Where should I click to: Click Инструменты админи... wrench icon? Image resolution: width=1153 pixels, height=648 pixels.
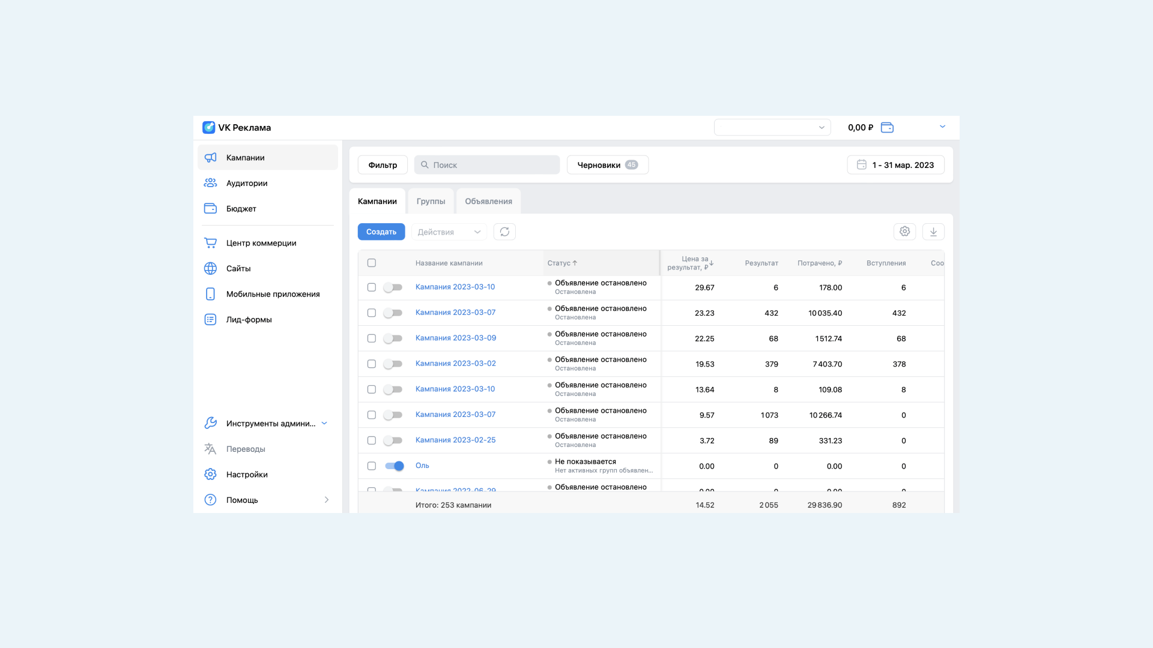[x=210, y=423]
